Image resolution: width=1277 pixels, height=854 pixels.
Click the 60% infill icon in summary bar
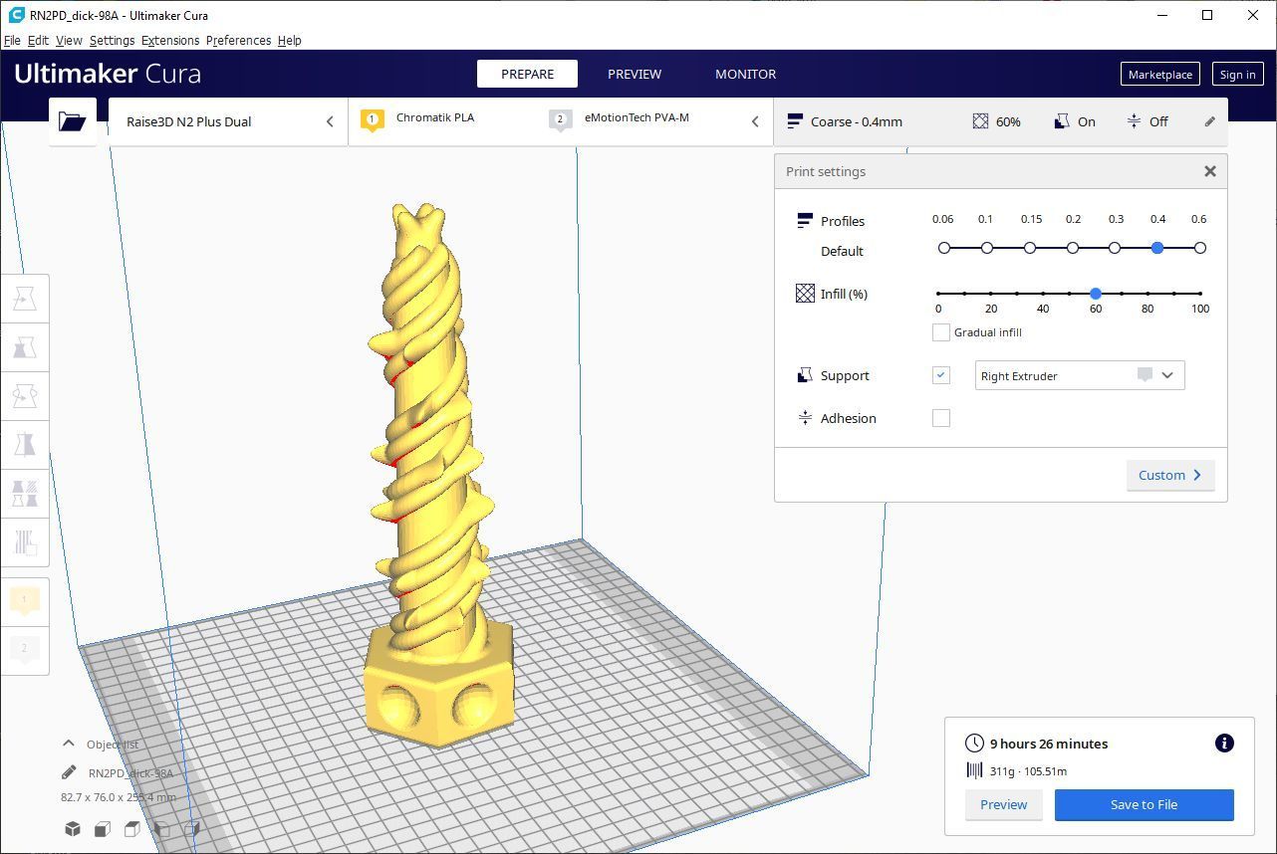click(980, 121)
